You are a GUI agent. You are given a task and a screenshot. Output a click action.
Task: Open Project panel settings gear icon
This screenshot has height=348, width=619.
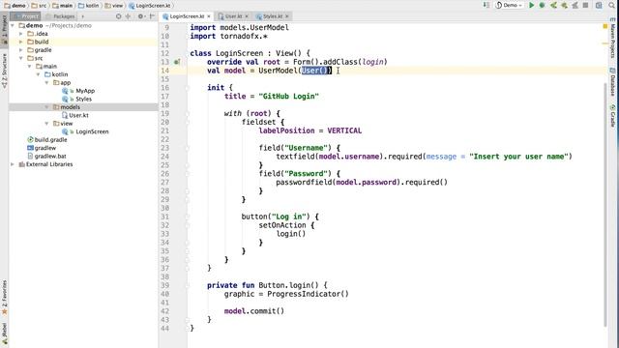pyautogui.click(x=141, y=16)
